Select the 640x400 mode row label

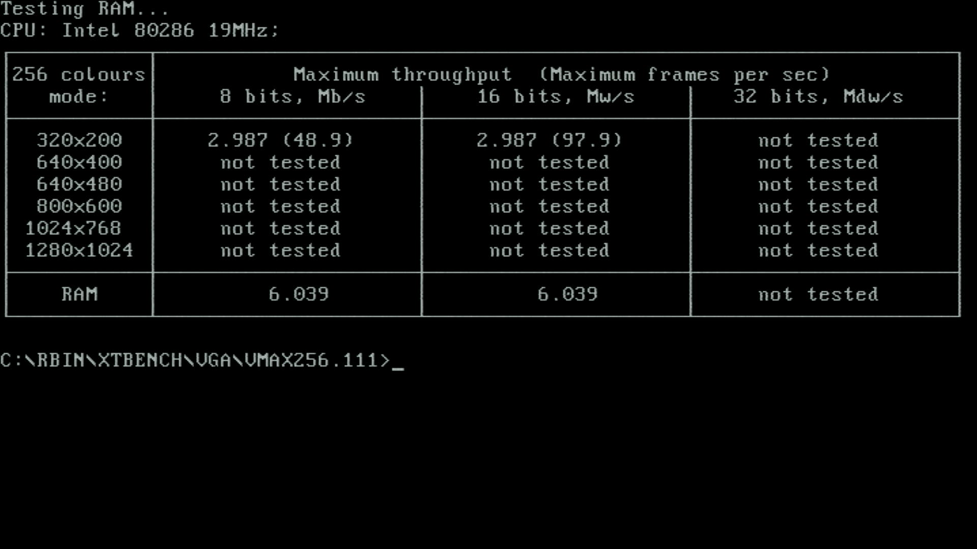coord(79,162)
